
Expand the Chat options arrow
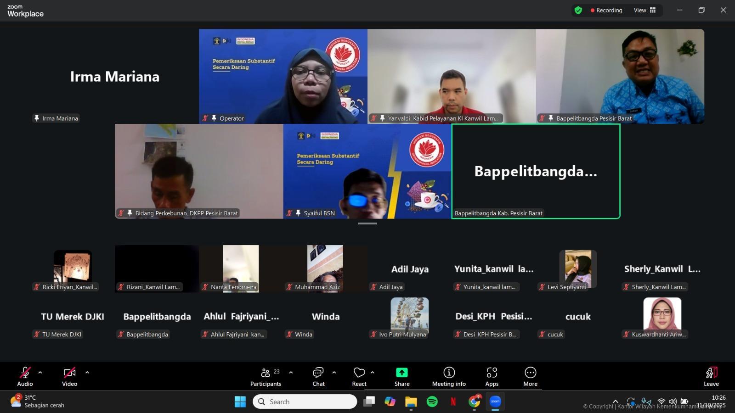coord(334,373)
